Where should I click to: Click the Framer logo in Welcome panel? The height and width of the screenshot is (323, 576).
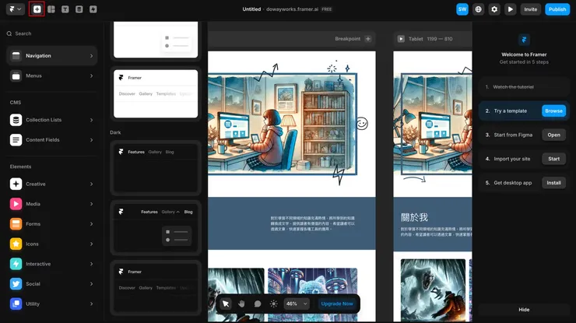(x=524, y=40)
